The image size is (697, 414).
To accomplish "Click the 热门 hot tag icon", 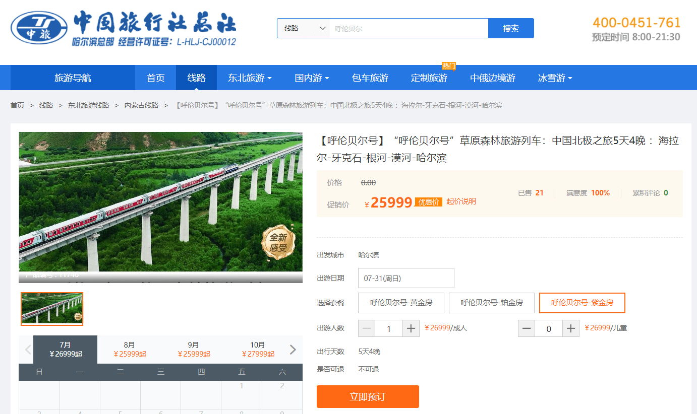I will pos(448,65).
